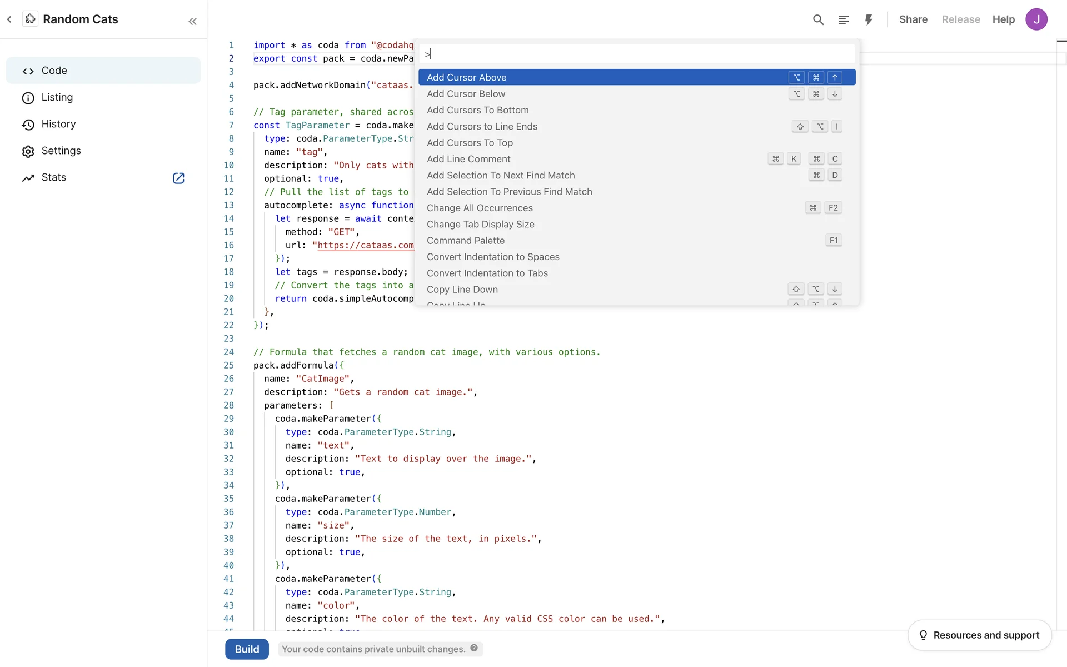Open the external link icon beside Stats

tap(178, 178)
